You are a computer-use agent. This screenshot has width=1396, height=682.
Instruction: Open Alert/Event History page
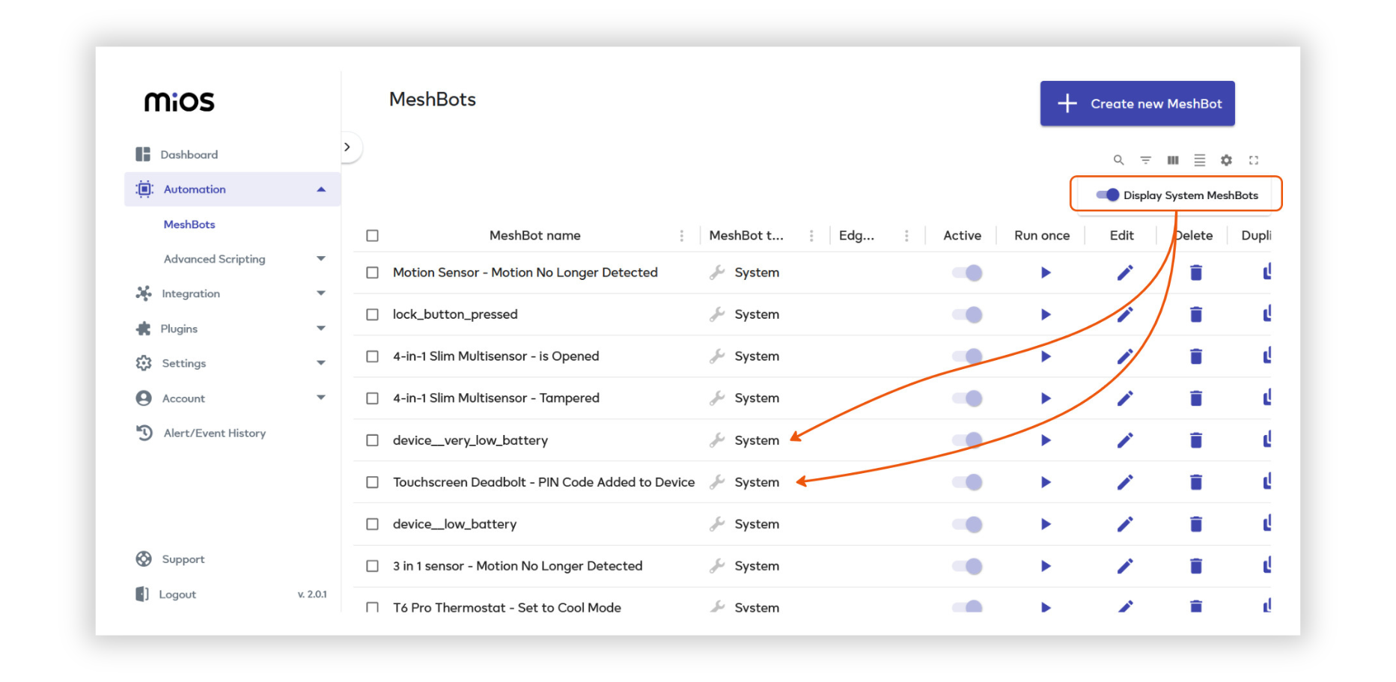[x=214, y=433]
